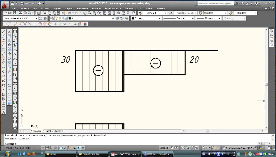The height and width of the screenshot is (157, 276).
Task: Open the color control swatch dropdown
Action: pyautogui.click(x=146, y=18)
